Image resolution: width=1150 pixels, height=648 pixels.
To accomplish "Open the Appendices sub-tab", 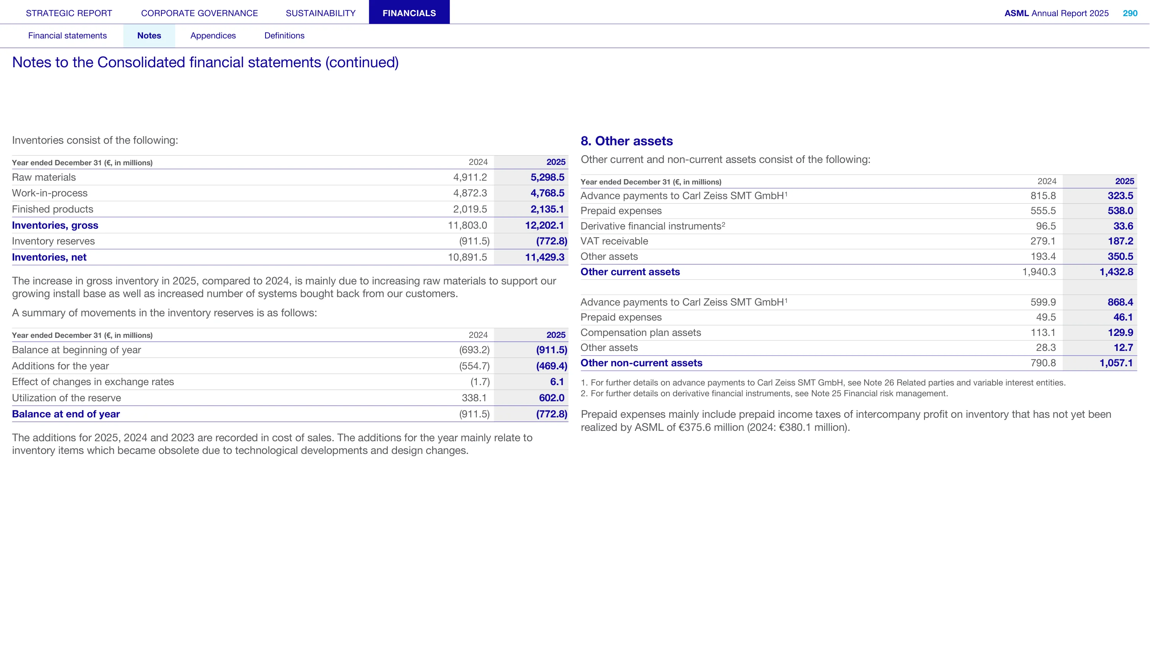I will pos(213,36).
